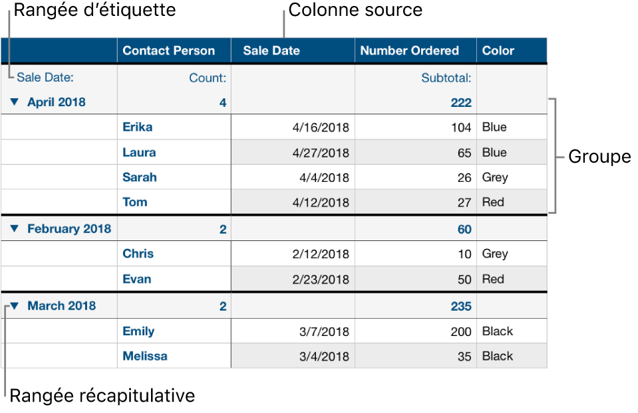Screen dimensions: 638x413
Task: Click the Subtotal: label cell
Action: click(446, 78)
